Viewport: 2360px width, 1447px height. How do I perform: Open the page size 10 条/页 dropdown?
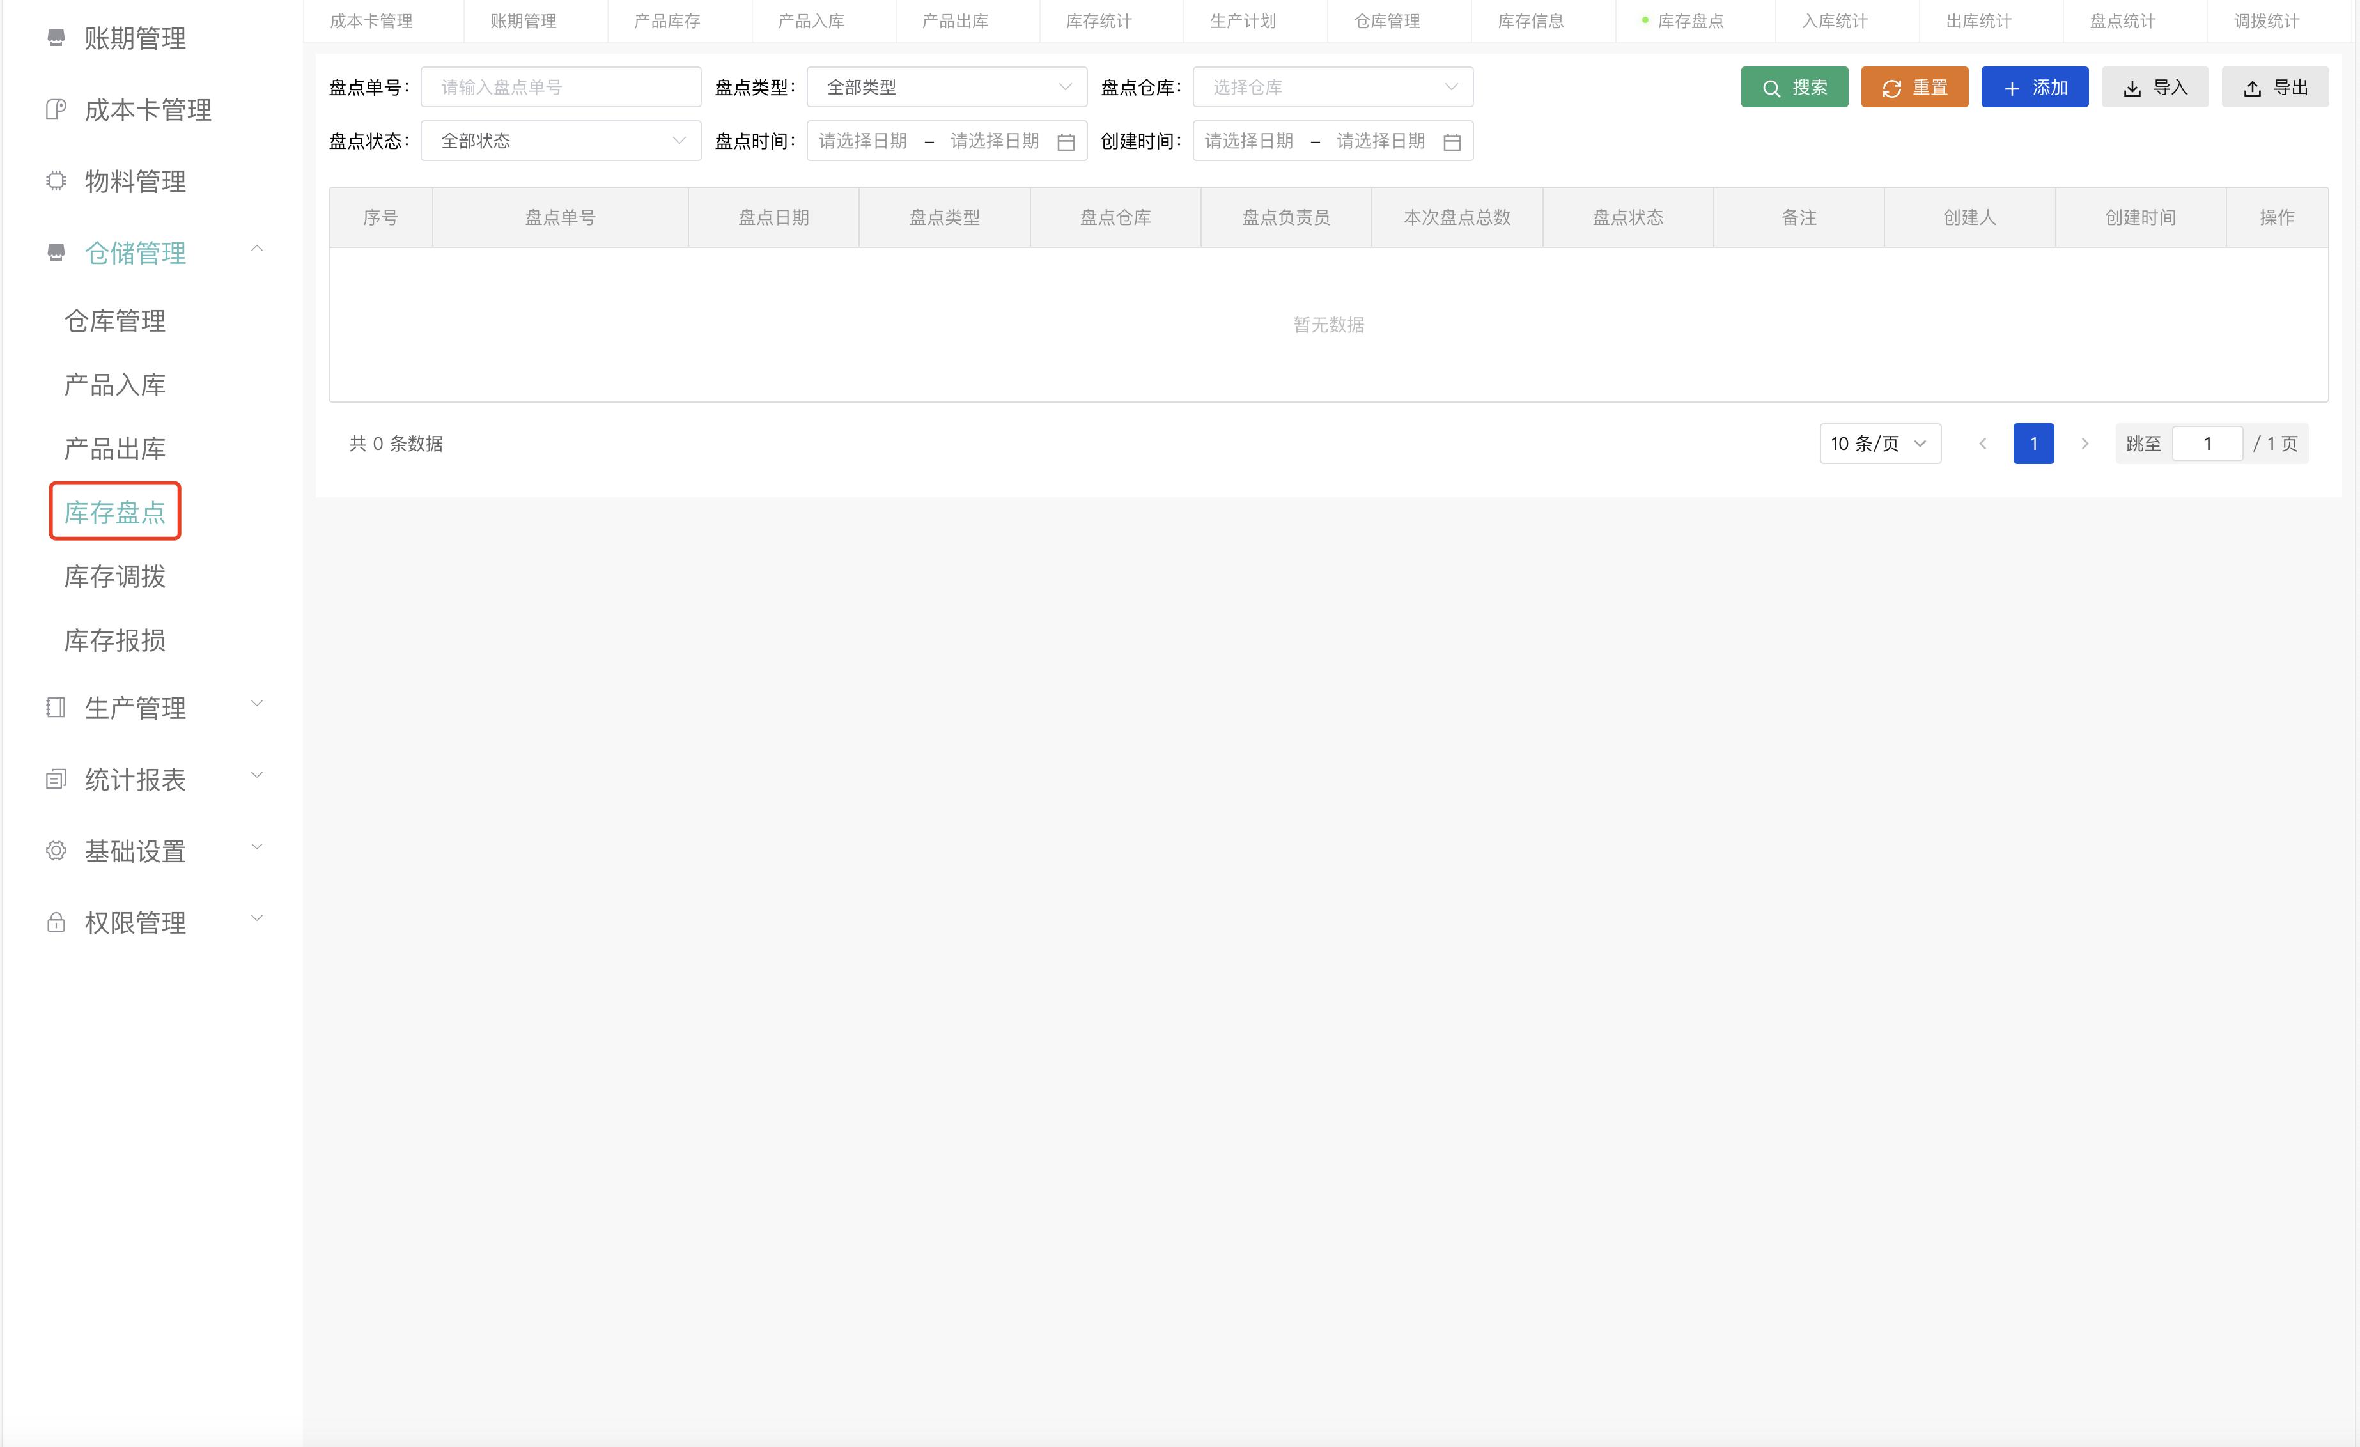1879,444
